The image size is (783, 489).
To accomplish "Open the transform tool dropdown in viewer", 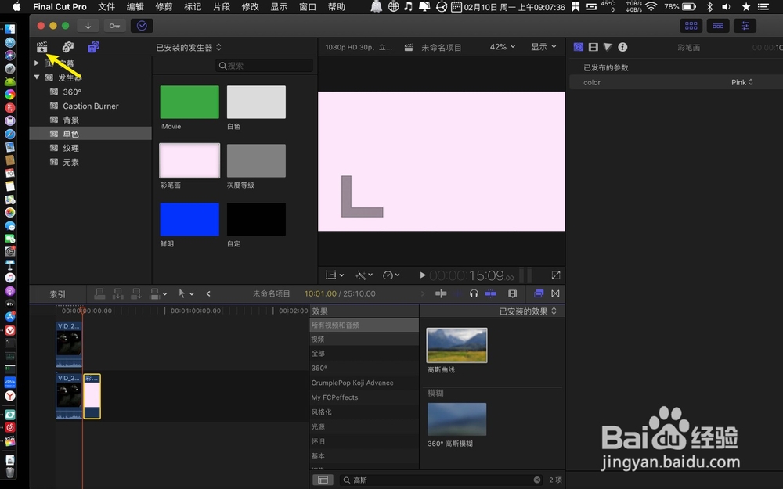I will [x=334, y=275].
